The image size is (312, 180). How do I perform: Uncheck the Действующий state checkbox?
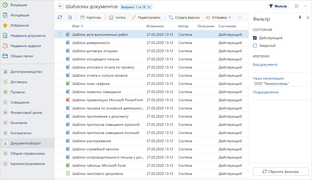coord(255,38)
